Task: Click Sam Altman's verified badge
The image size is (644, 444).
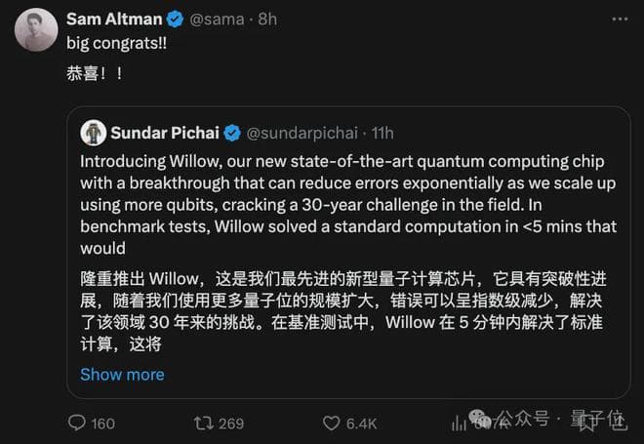Action: 175,19
